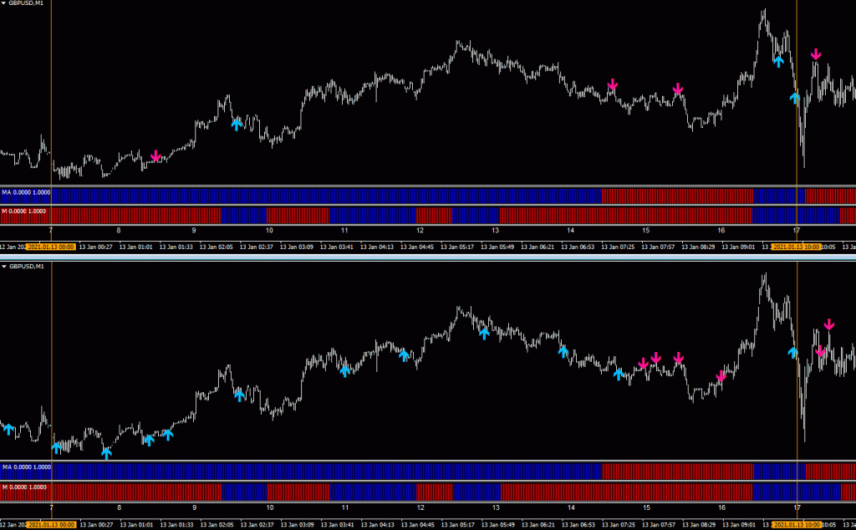Click lower chart time label 13 Jan 06:21
This screenshot has width=856, height=530.
coord(538,524)
